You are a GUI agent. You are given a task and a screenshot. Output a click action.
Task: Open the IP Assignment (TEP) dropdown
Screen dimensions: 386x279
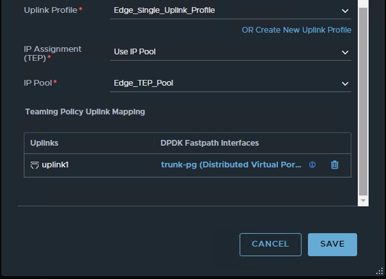click(230, 52)
